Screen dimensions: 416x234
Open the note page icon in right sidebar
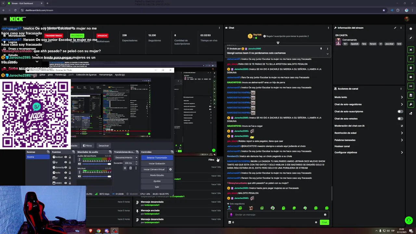[x=411, y=68]
